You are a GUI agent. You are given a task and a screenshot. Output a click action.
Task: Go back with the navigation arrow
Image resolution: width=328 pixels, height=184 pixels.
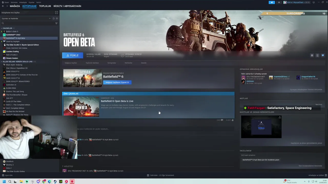(x=3, y=6)
